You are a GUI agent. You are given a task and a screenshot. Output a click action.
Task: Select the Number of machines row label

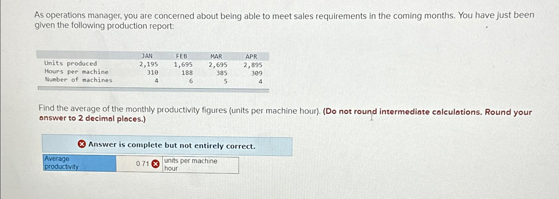tap(78, 79)
